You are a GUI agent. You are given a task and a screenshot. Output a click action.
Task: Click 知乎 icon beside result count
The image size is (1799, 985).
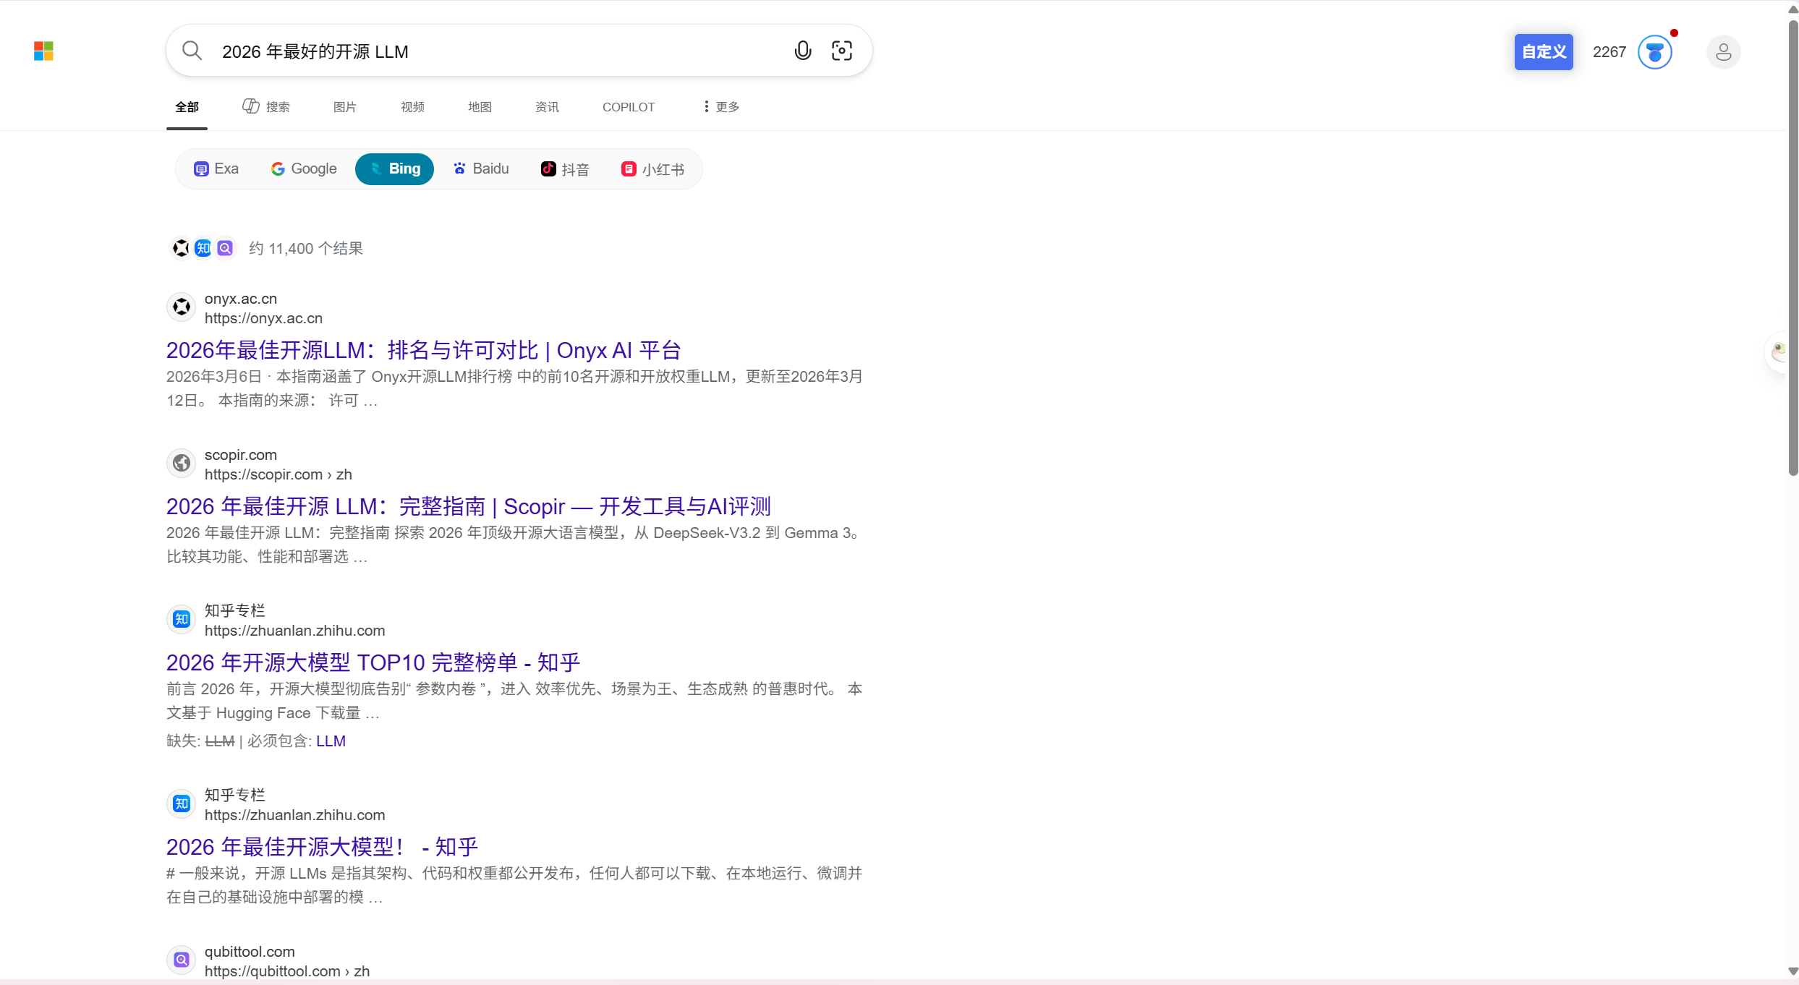pyautogui.click(x=203, y=249)
